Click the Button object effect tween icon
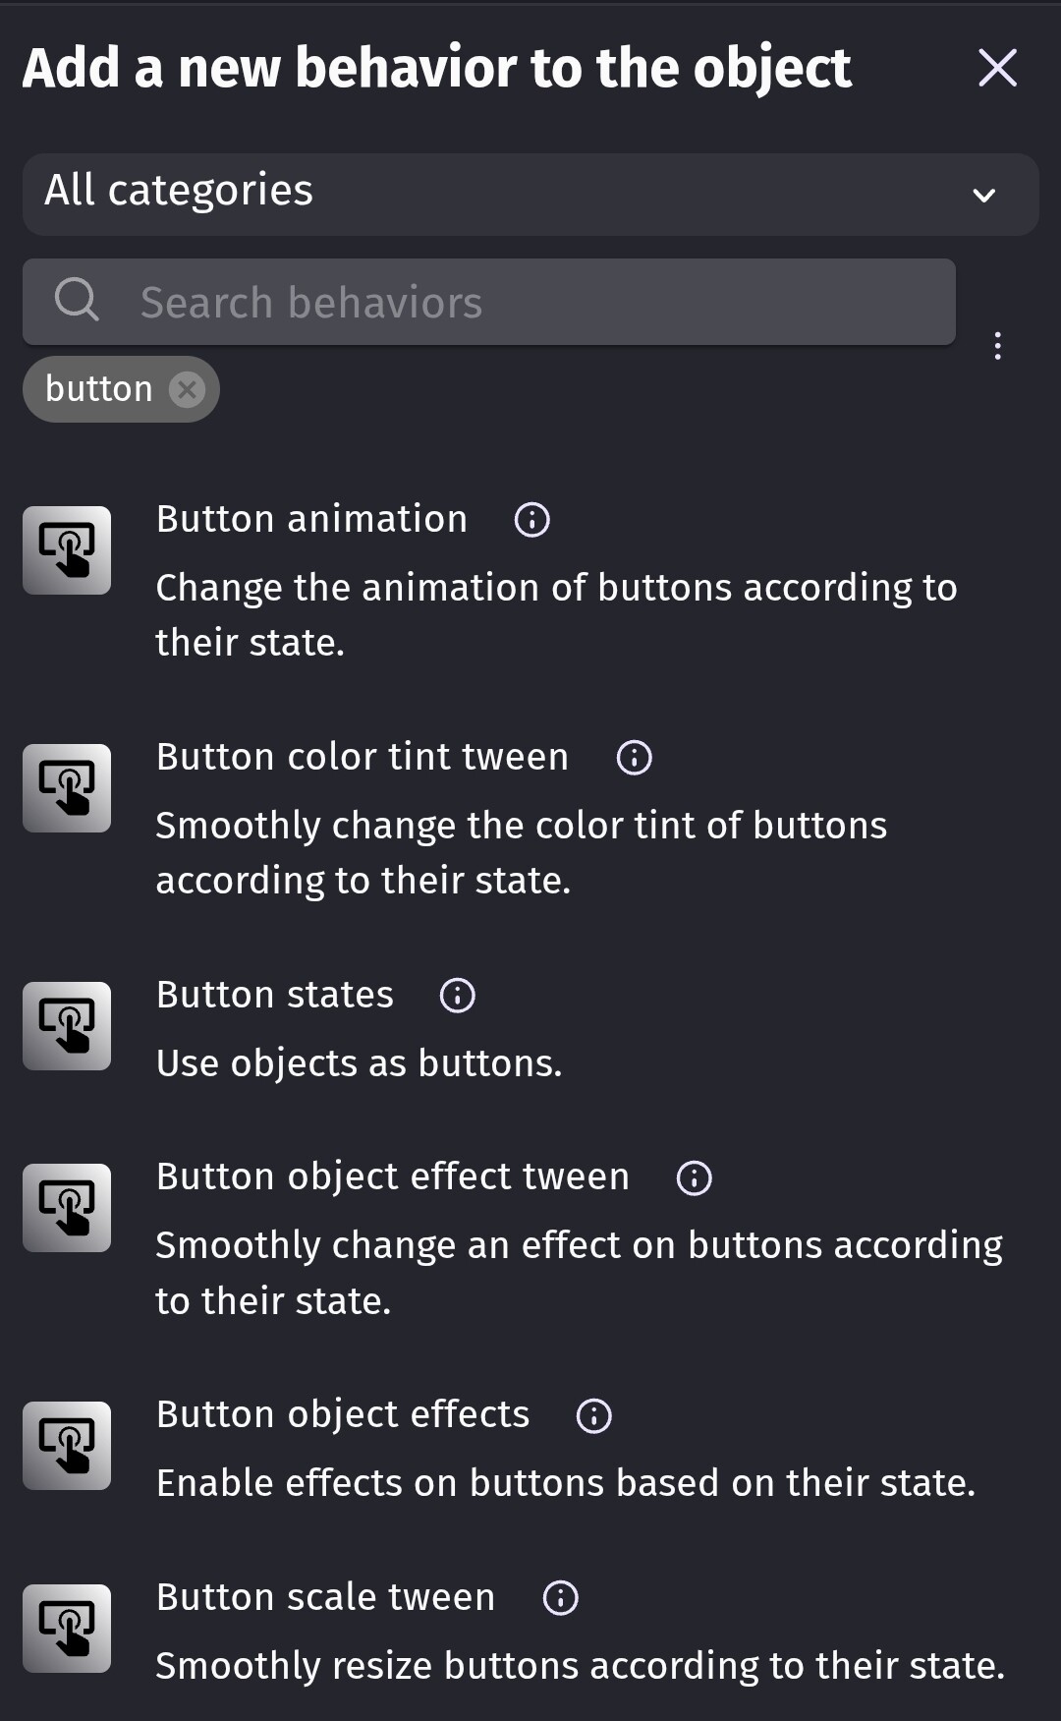This screenshot has height=1721, width=1061. 67,1208
